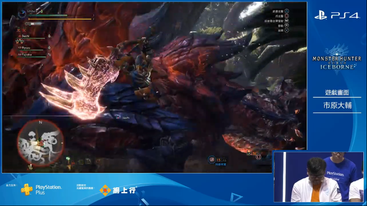Click the N compass marker on minimap

tap(40, 122)
